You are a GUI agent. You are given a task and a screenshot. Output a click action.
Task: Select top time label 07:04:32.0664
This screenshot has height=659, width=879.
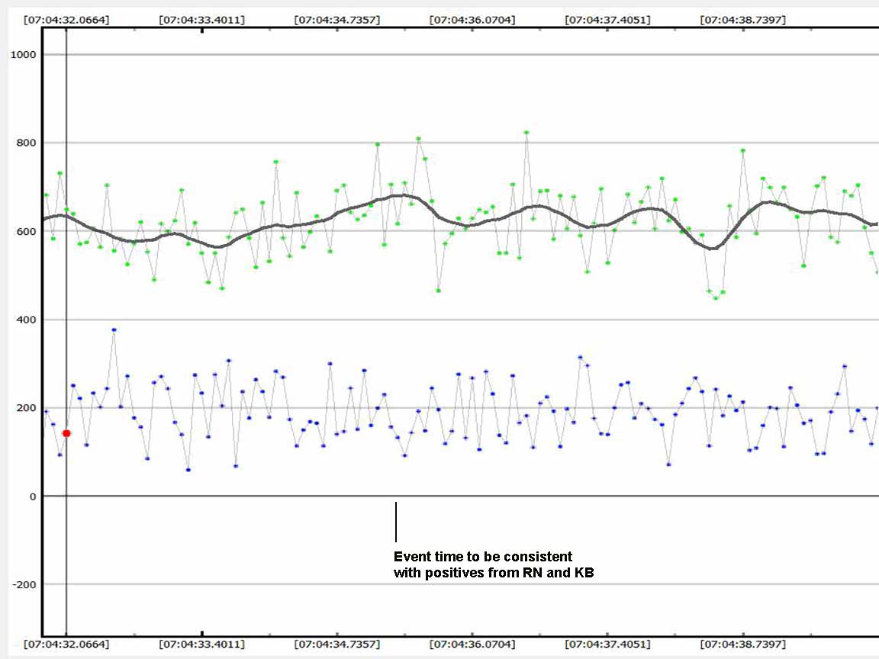click(66, 20)
